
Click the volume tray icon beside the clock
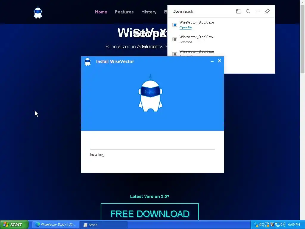coord(283,225)
